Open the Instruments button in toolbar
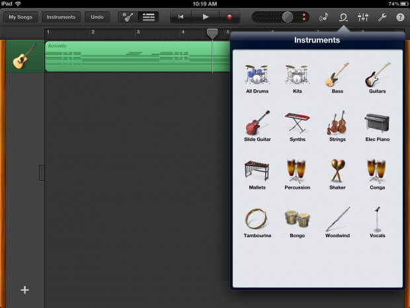 [x=61, y=17]
